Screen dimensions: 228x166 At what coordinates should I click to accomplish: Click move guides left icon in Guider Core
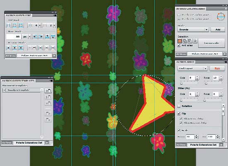35,37
